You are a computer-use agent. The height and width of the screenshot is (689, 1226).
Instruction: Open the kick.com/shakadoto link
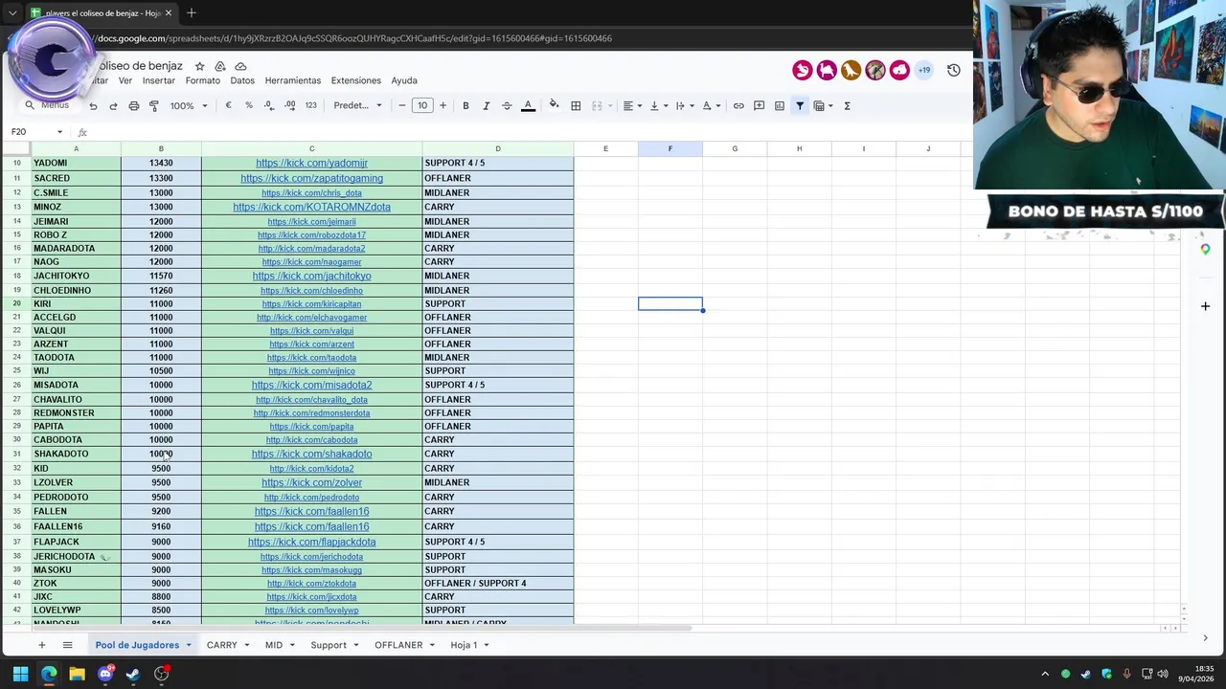click(x=311, y=454)
